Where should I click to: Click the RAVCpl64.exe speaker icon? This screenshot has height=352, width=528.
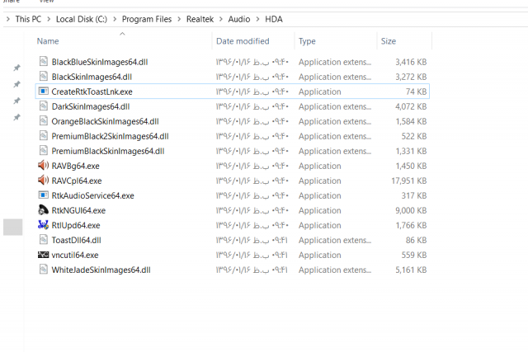(x=44, y=180)
